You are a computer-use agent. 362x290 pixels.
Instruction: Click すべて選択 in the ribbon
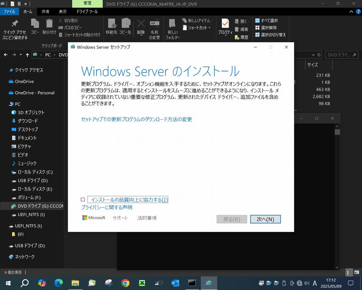(x=266, y=21)
